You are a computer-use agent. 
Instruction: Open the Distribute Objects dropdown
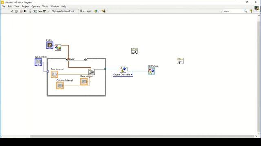click(89, 11)
